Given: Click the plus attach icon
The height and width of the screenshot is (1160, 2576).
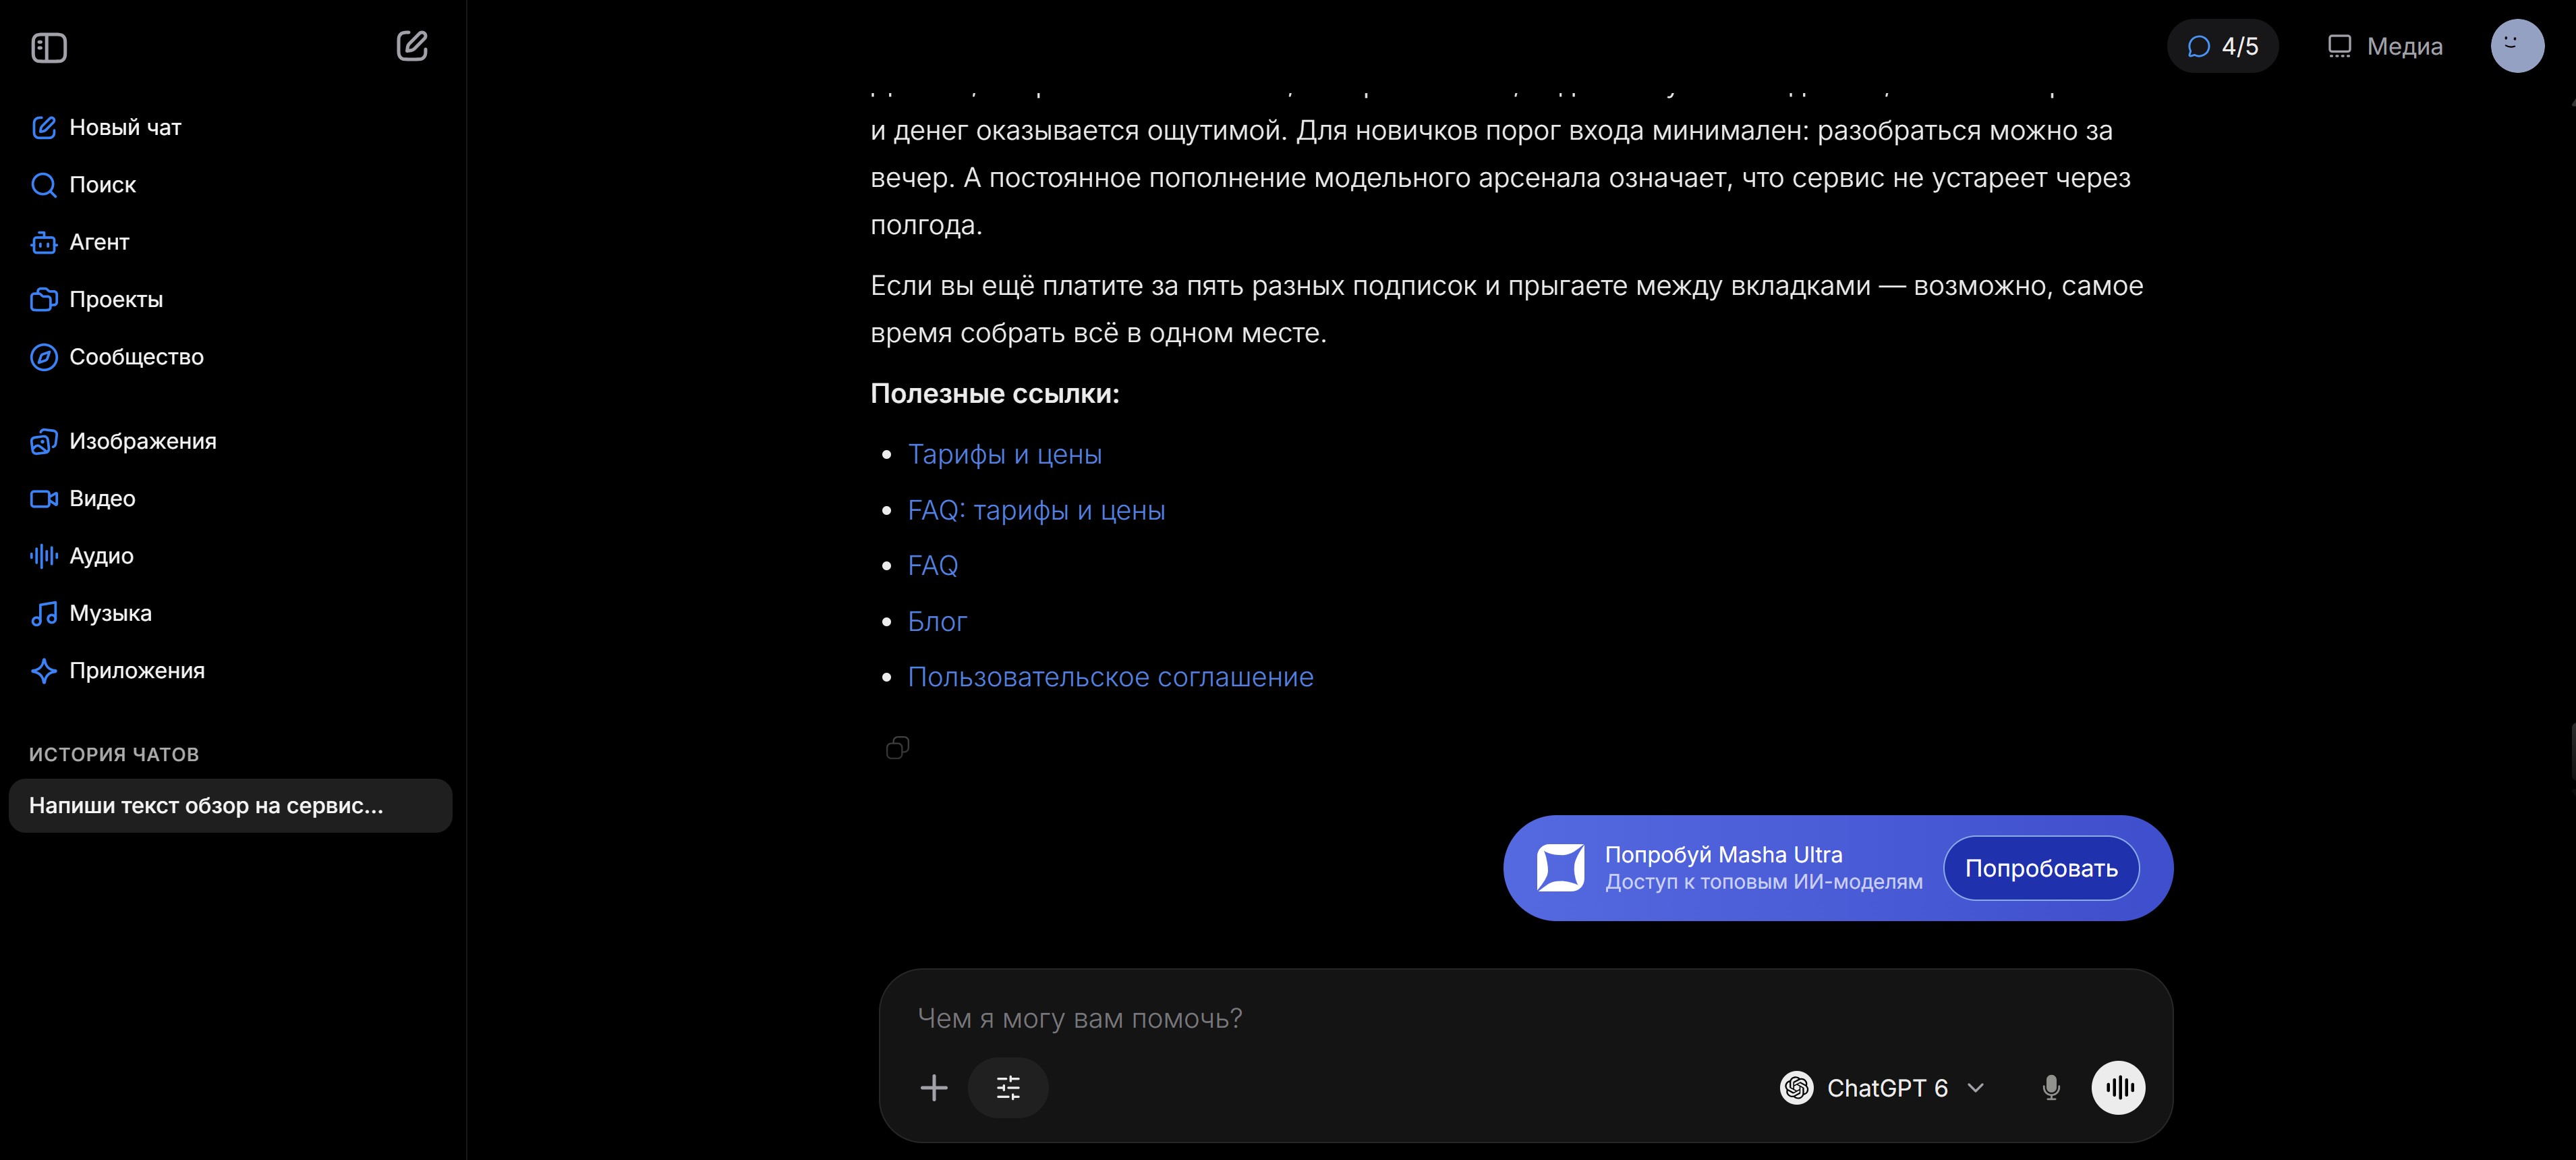Looking at the screenshot, I should pos(933,1088).
